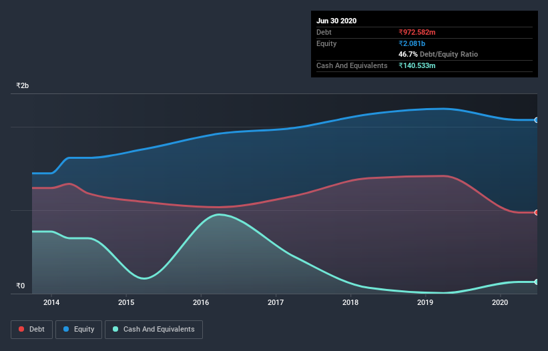The width and height of the screenshot is (548, 351).
Task: Click the 2016 axis label
Action: tap(201, 302)
